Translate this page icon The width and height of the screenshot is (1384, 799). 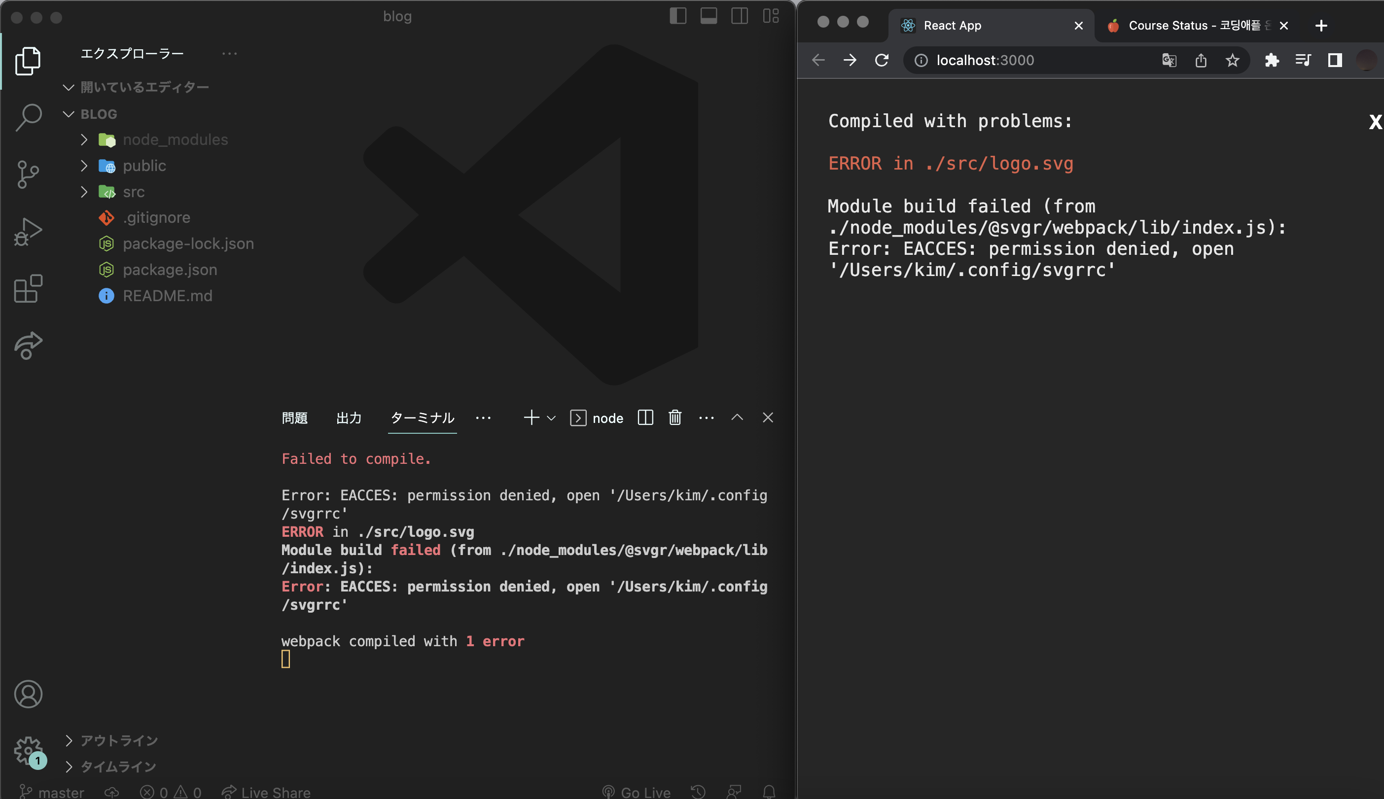[1169, 60]
